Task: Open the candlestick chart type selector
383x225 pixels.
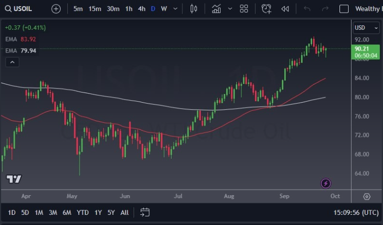Action: coord(193,9)
